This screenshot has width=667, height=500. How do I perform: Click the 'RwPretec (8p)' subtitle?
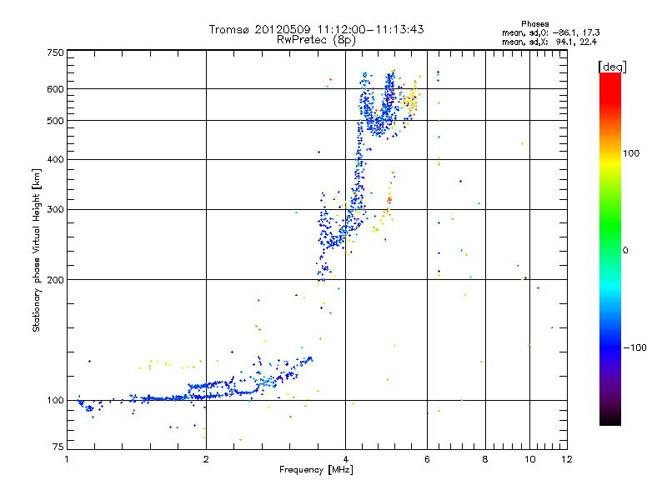pos(316,40)
